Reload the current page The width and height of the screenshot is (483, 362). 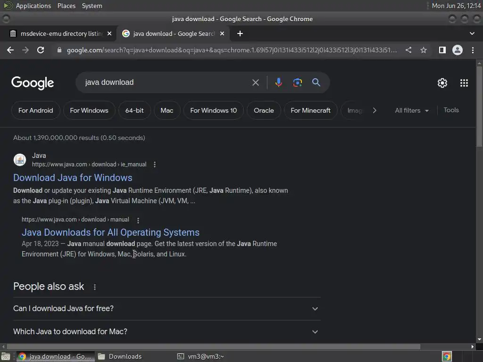[x=41, y=50]
